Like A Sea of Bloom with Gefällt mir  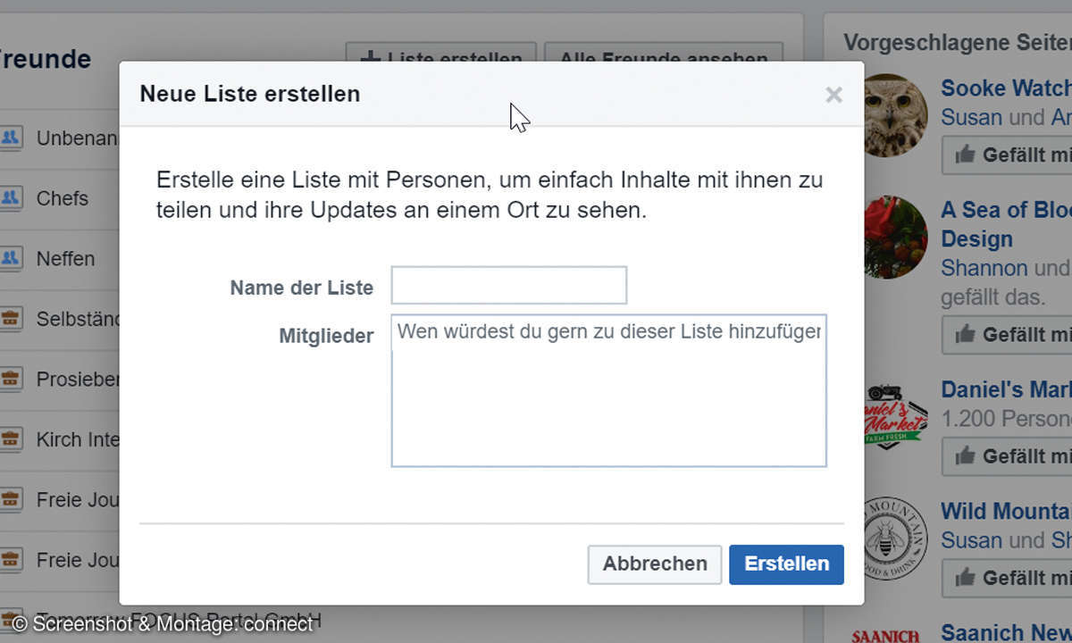[1008, 335]
